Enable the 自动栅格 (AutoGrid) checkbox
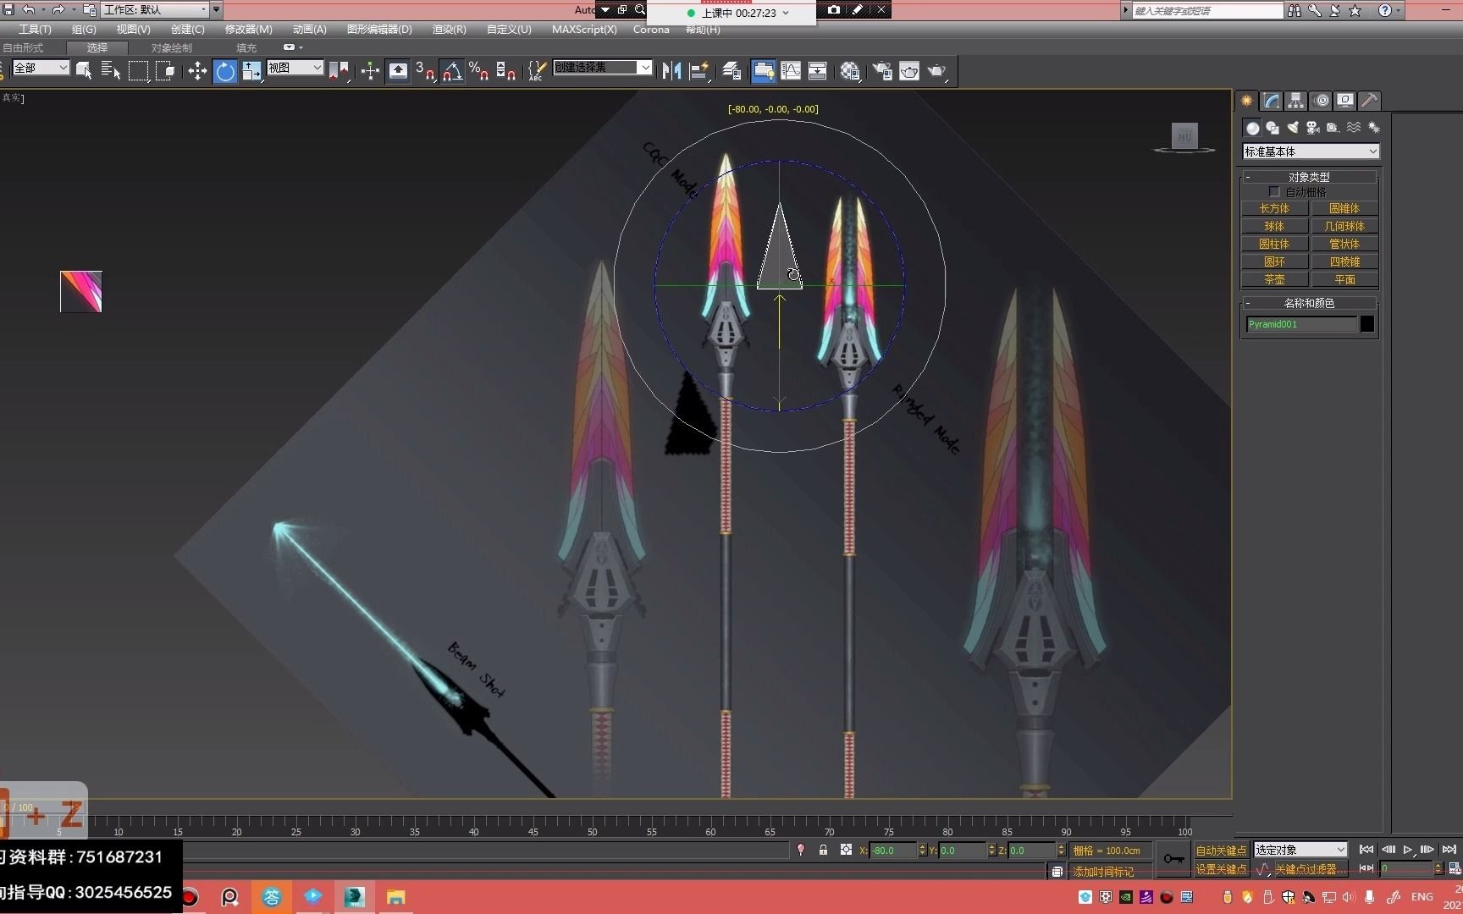The height and width of the screenshot is (914, 1463). coord(1275,191)
